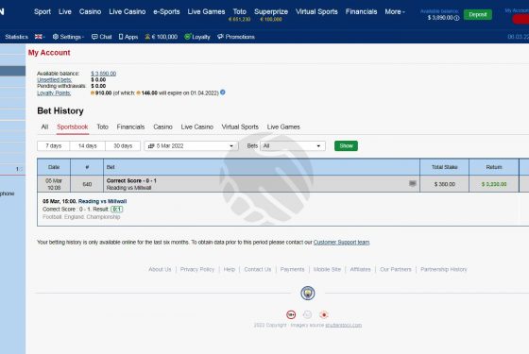Image resolution: width=529 pixels, height=354 pixels.
Task: Open Payments footer link
Action: tap(292, 269)
